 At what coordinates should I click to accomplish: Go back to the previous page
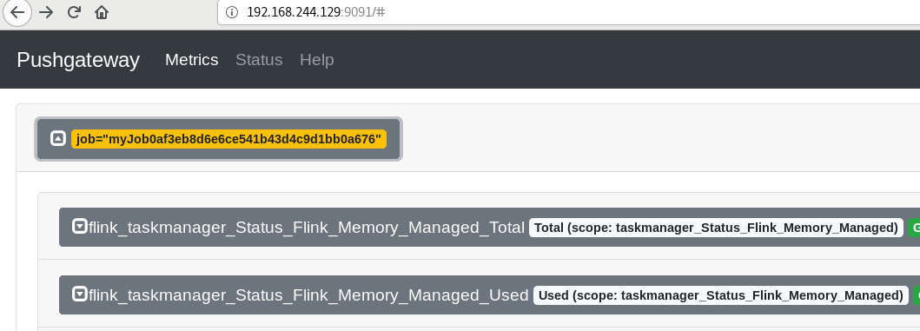click(x=17, y=12)
